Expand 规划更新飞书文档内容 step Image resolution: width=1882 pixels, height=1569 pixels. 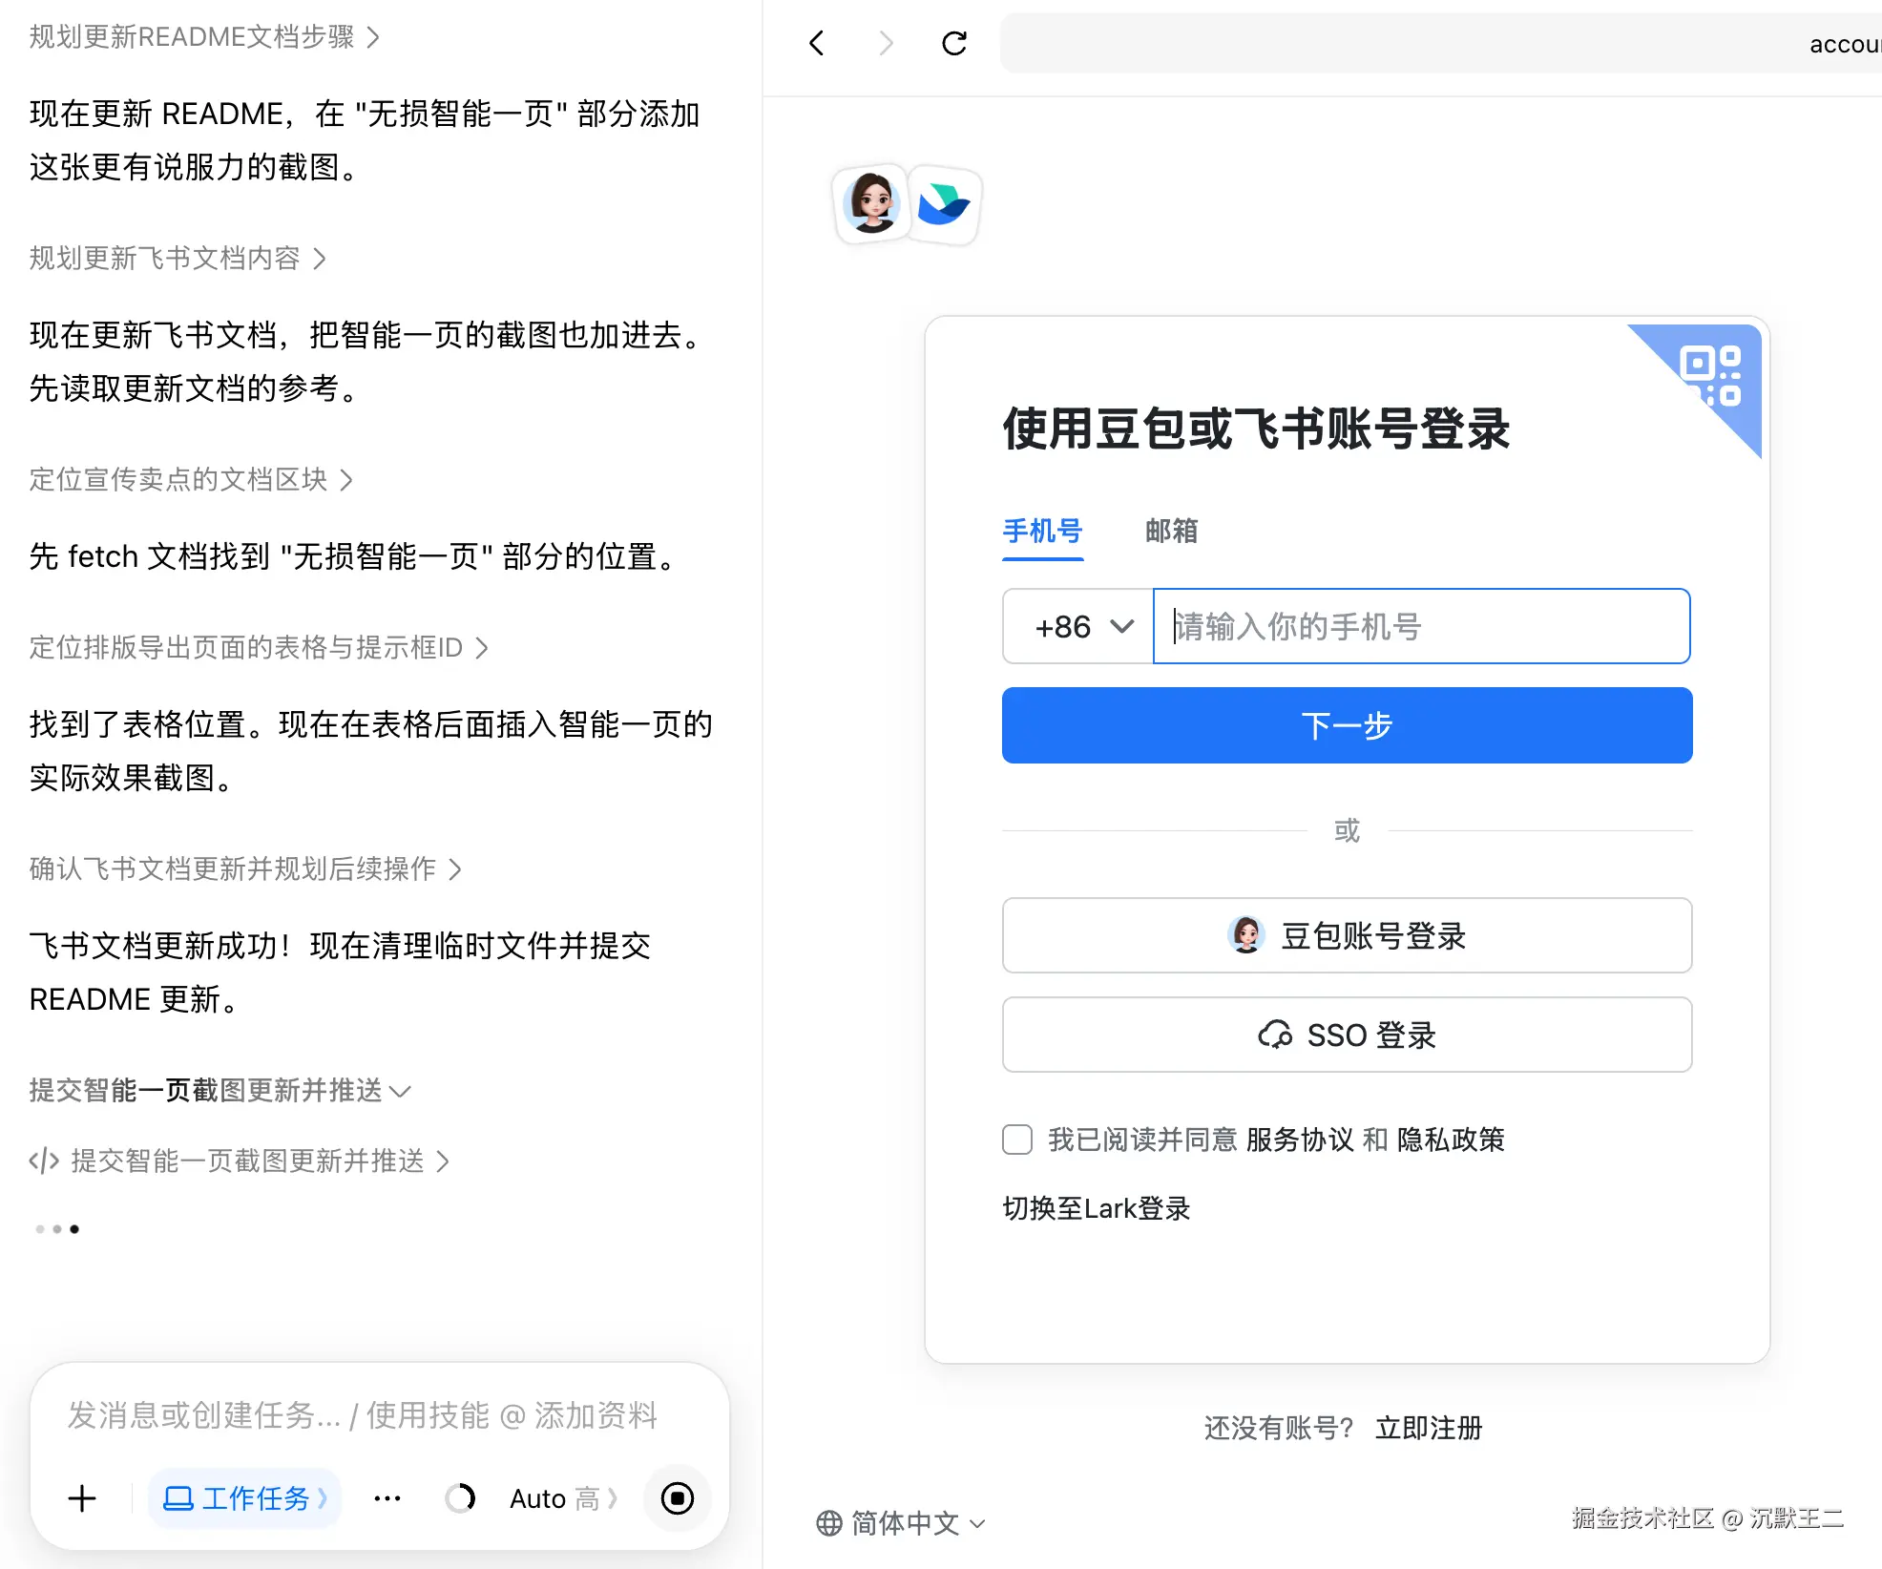tap(178, 259)
